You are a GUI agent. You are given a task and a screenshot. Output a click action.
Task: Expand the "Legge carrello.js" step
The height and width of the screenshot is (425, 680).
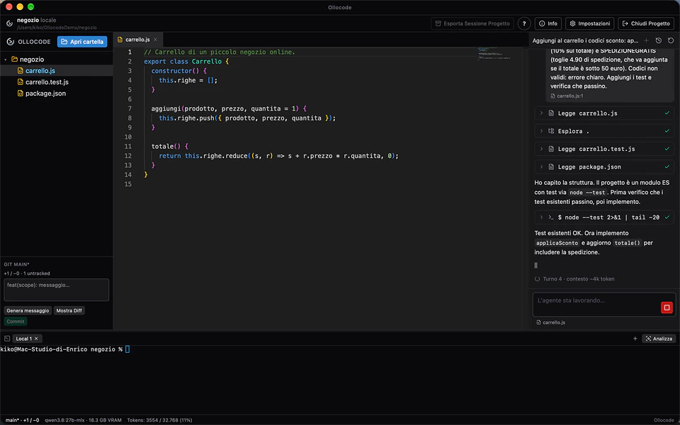[x=604, y=113]
